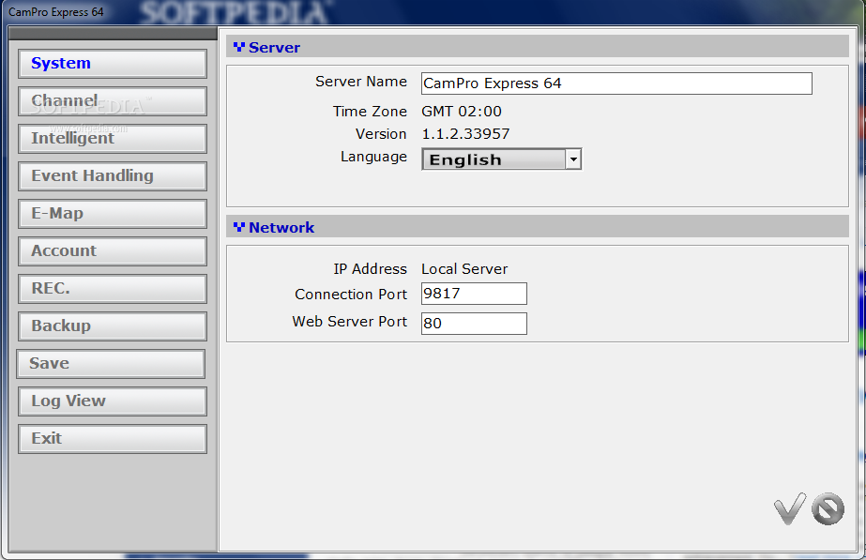866x560 pixels.
Task: Click the GMT 02:00 time zone value
Action: (x=462, y=111)
